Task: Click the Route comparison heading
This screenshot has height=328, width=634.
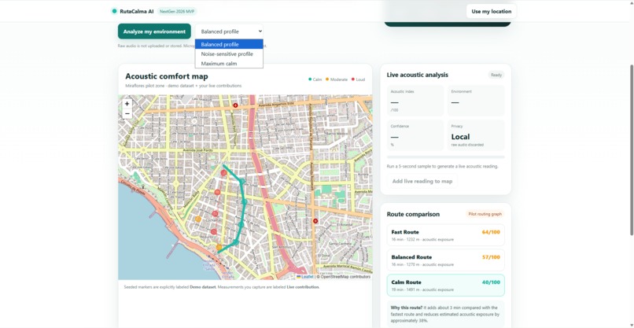Action: 413,214
